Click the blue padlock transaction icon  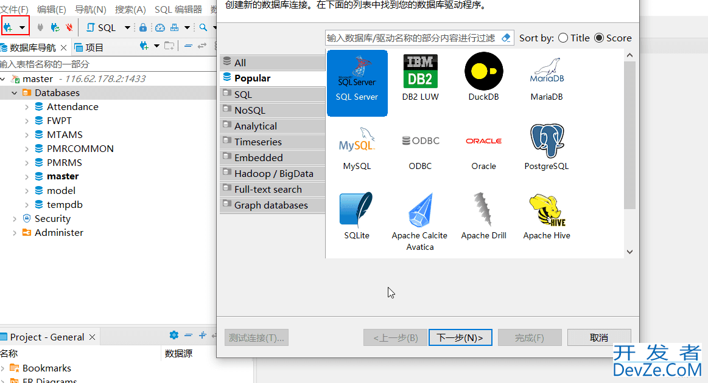pos(142,27)
